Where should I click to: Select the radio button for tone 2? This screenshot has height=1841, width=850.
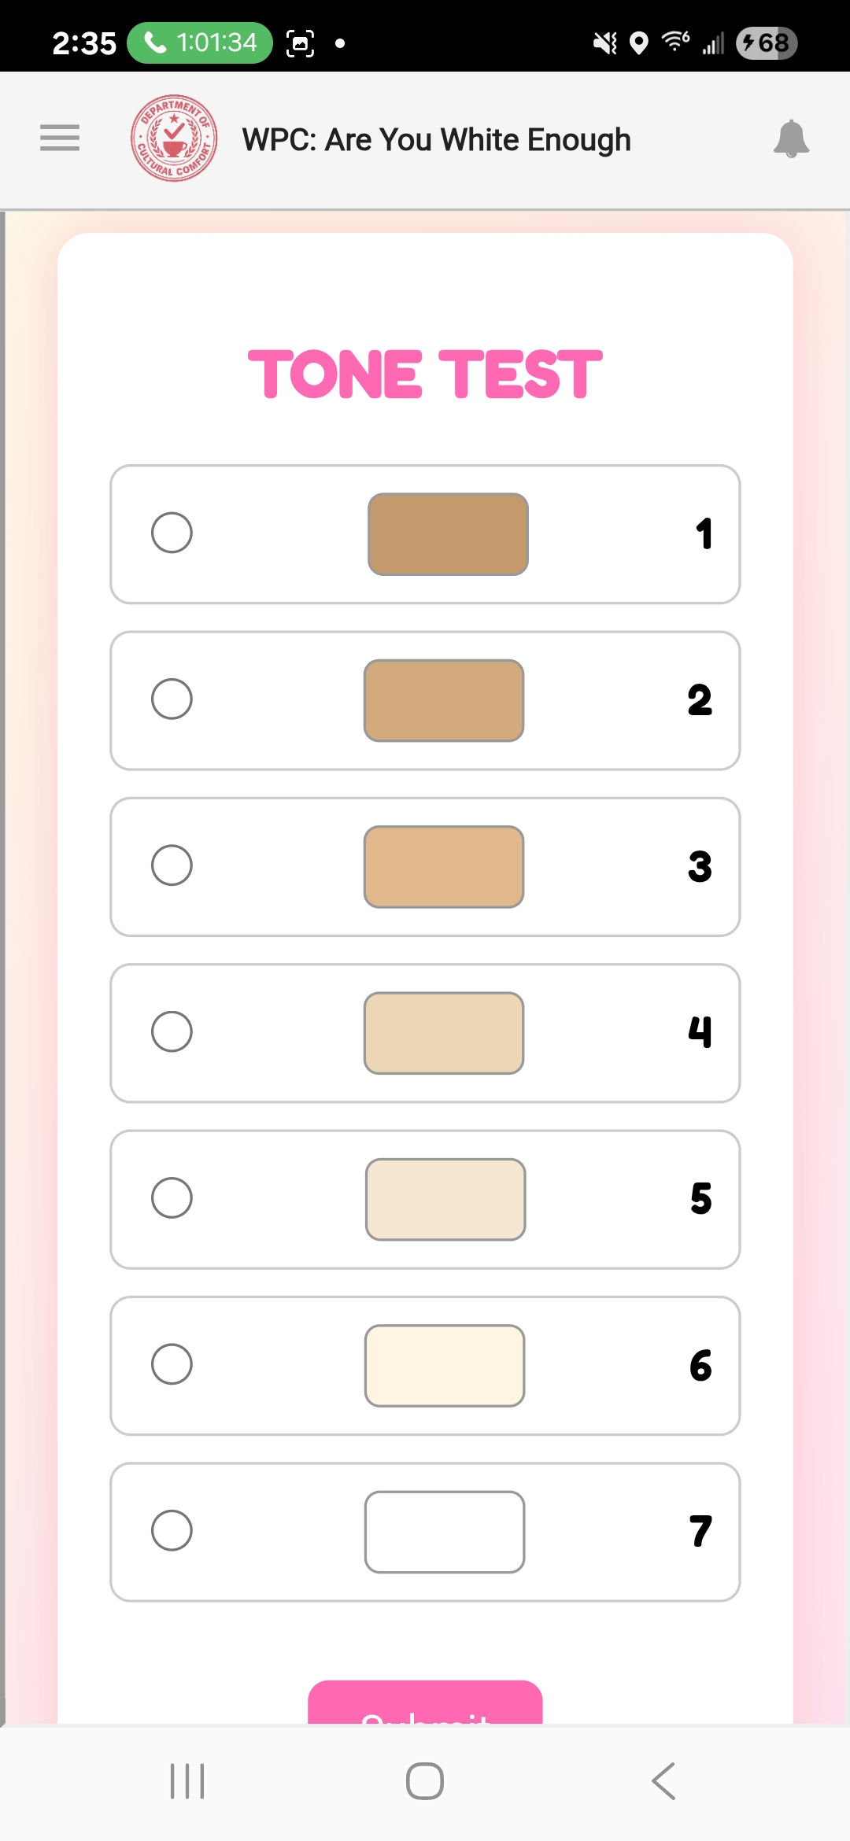pos(172,699)
